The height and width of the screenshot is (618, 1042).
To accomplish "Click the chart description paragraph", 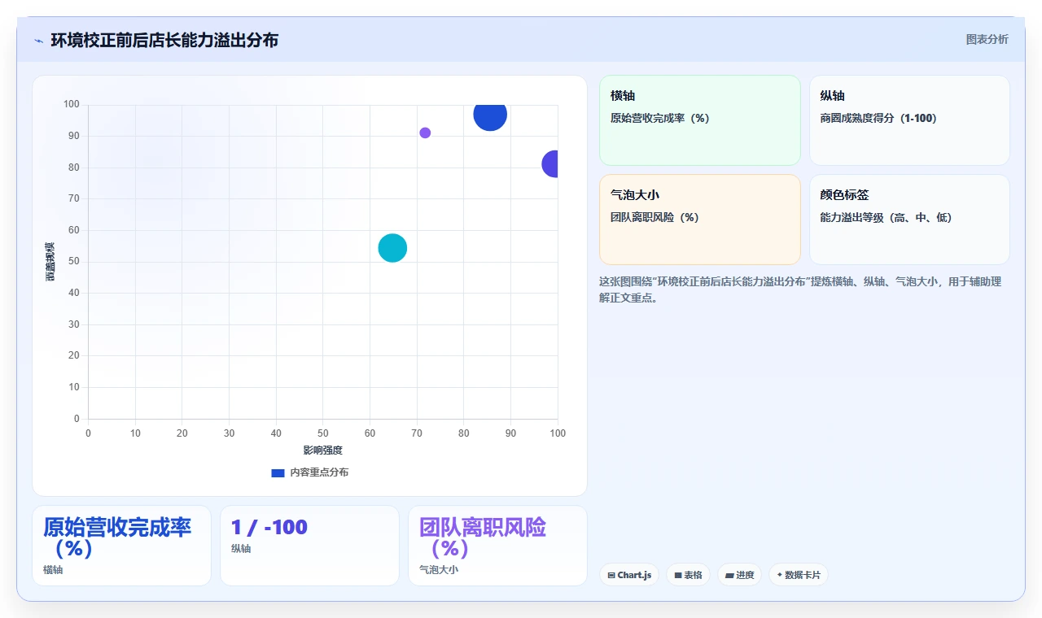I will [x=800, y=289].
